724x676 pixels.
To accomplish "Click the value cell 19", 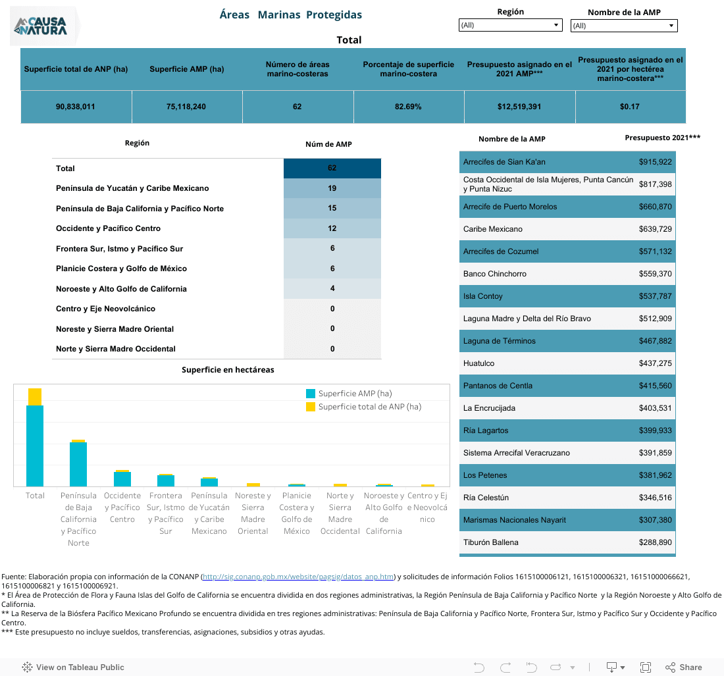I will pos(332,188).
